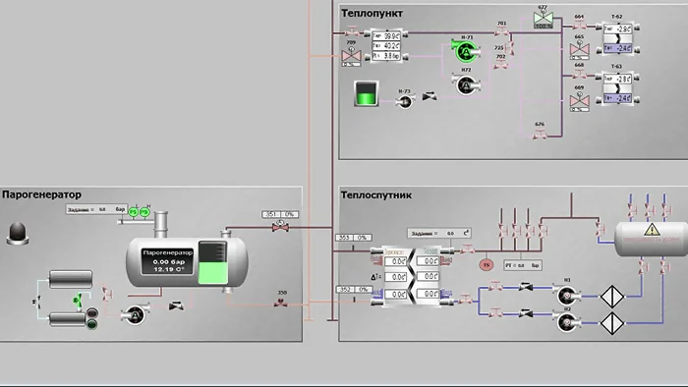Viewport: 688px width, 387px height.
Task: Click the dark alarm beacon in Парогенератор
Action: tap(18, 233)
